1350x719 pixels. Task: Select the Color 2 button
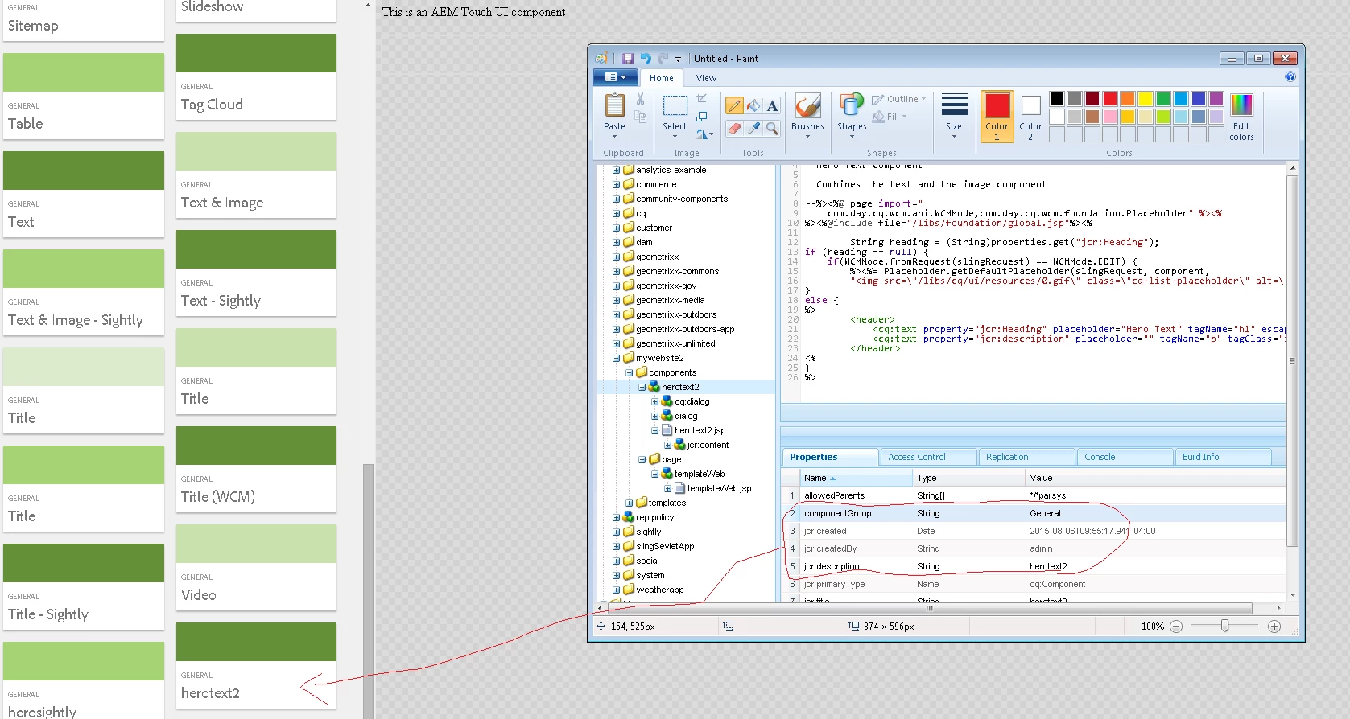(x=1030, y=117)
